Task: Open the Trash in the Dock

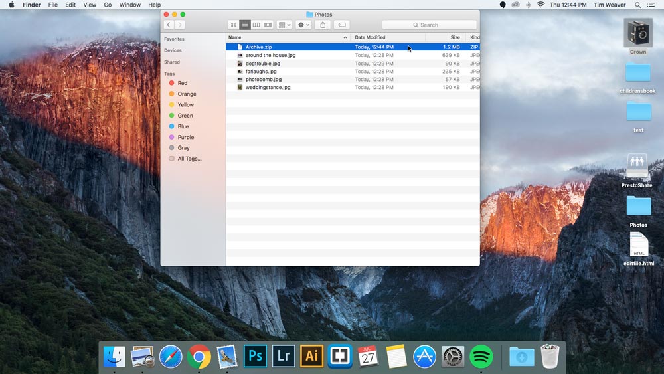Action: point(550,356)
